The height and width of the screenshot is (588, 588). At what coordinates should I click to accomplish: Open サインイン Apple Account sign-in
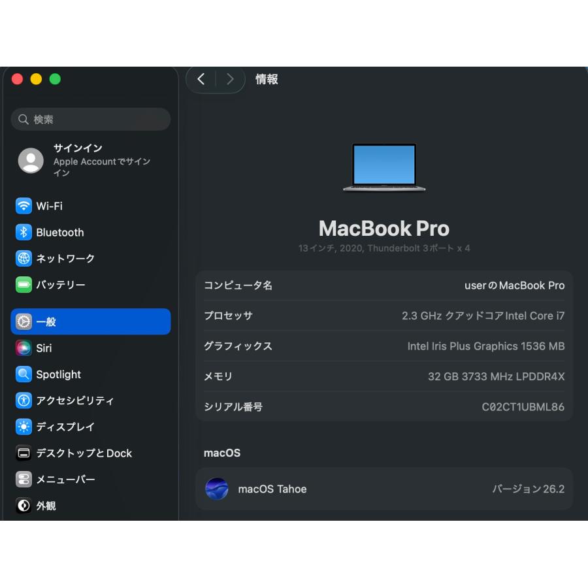[x=91, y=161]
